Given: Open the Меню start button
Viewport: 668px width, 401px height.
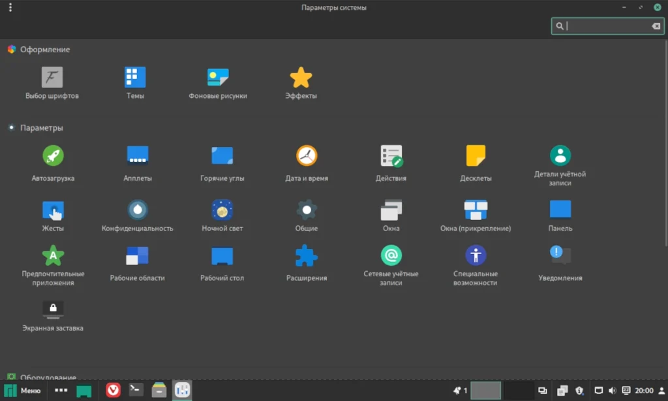Looking at the screenshot, I should 23,391.
